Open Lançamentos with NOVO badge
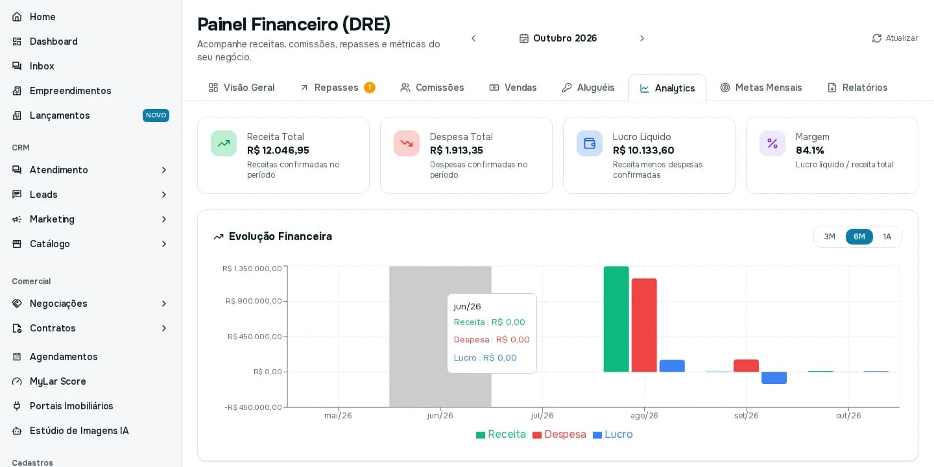The width and height of the screenshot is (934, 467). click(90, 115)
